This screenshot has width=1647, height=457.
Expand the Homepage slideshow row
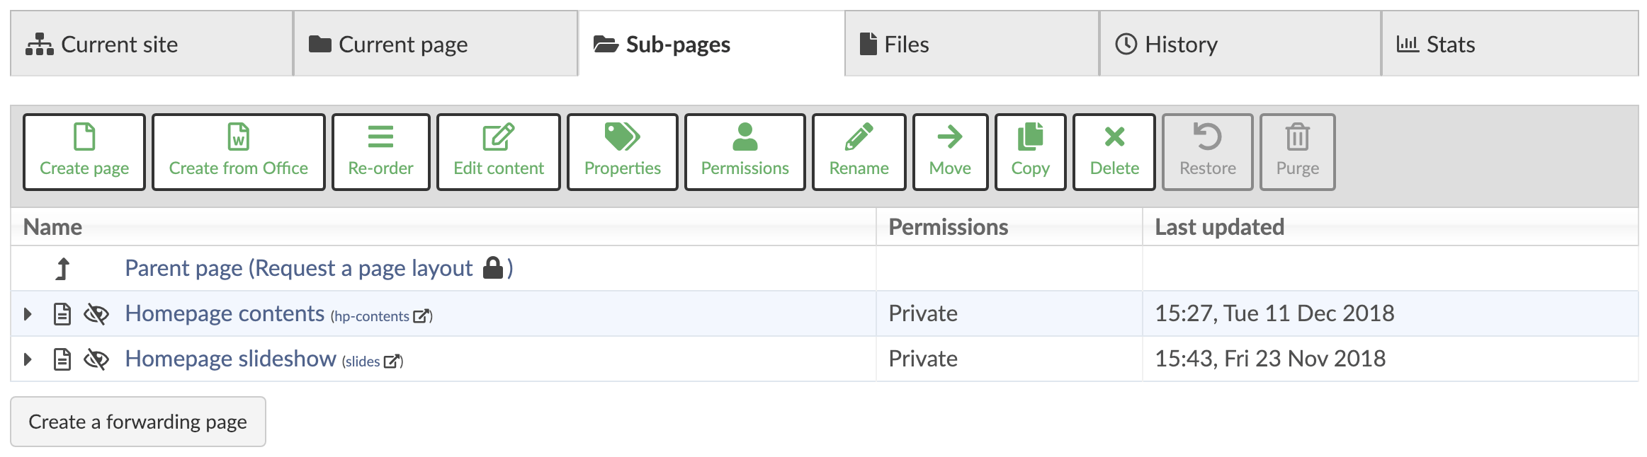[28, 359]
